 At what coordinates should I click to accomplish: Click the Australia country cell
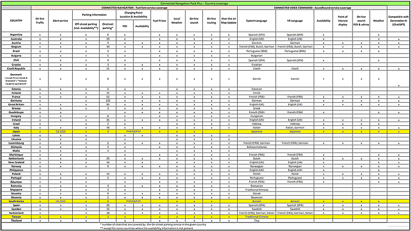click(x=16, y=39)
